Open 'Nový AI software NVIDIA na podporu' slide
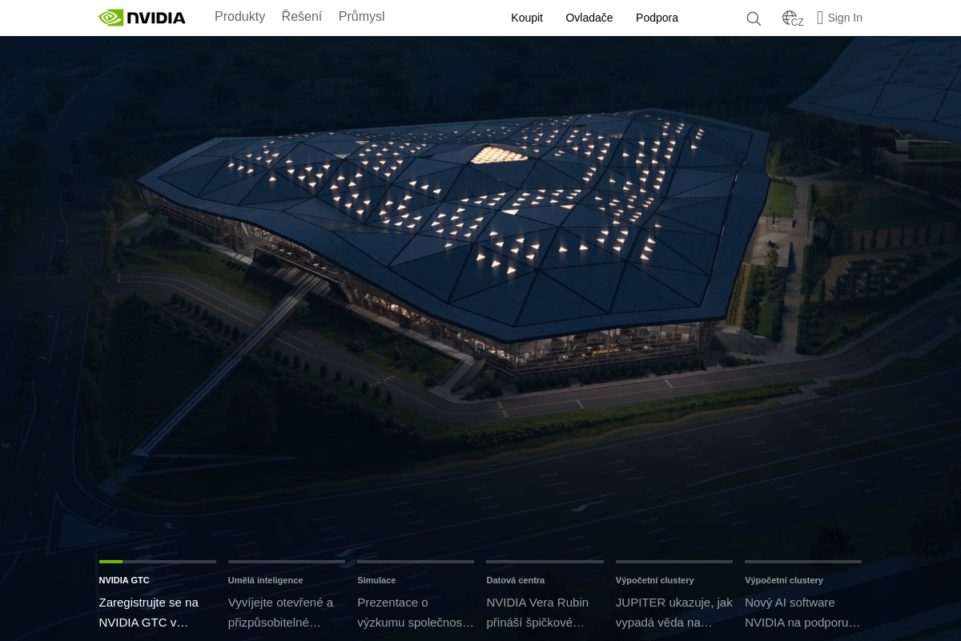The width and height of the screenshot is (961, 641). pos(802,612)
